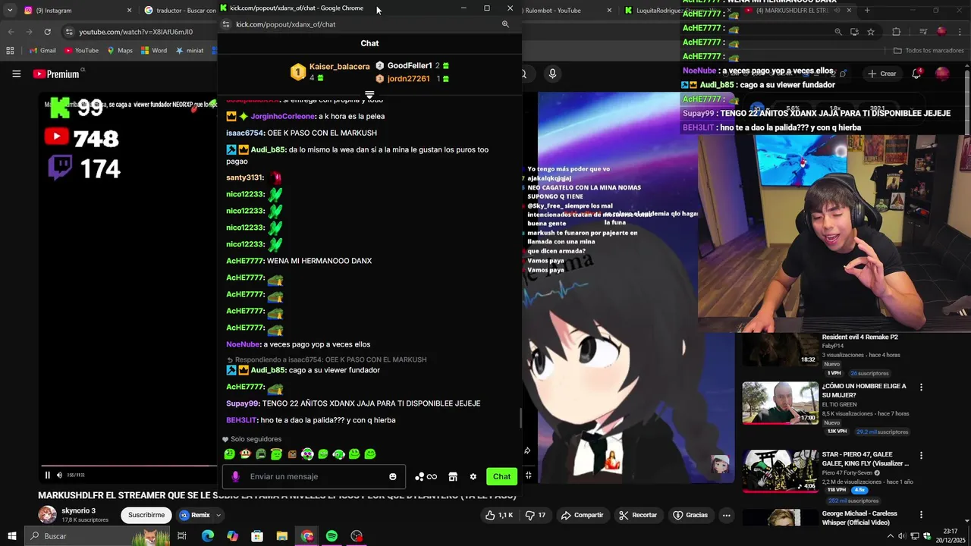Click the Kaiser_balacera top gifter entry
Screen dimensions: 971x546
[x=330, y=72]
